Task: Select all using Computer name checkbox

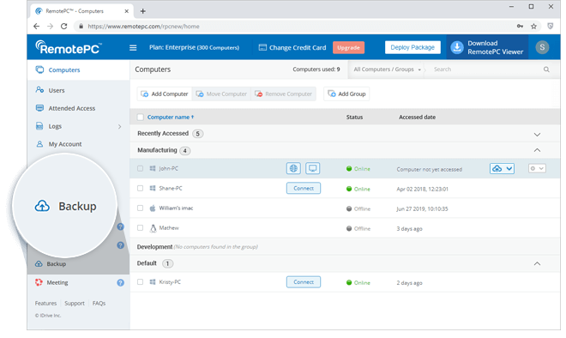Action: (141, 117)
